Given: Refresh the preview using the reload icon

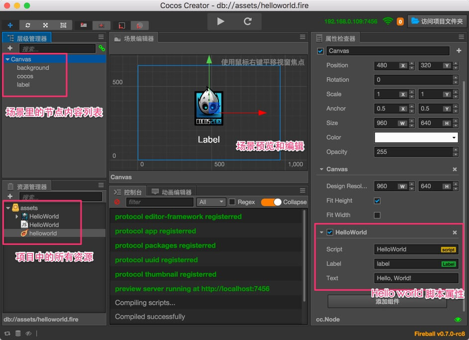Looking at the screenshot, I should pyautogui.click(x=247, y=21).
